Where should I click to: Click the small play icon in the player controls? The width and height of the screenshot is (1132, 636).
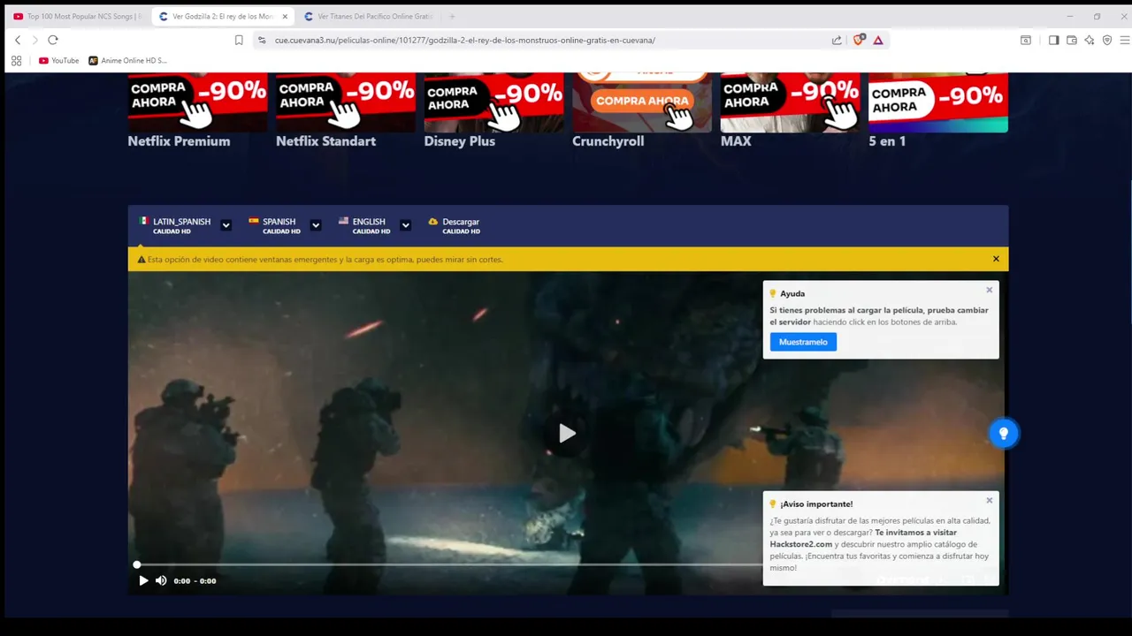point(143,580)
